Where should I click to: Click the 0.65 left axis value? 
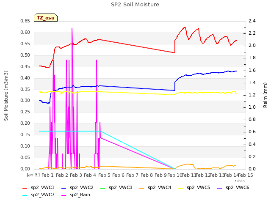[25, 21]
